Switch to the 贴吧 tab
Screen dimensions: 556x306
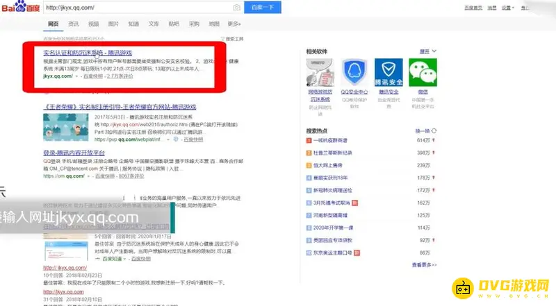174,24
